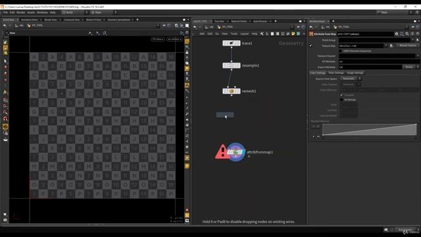
Task: Select the remesh1 node
Action: click(232, 91)
